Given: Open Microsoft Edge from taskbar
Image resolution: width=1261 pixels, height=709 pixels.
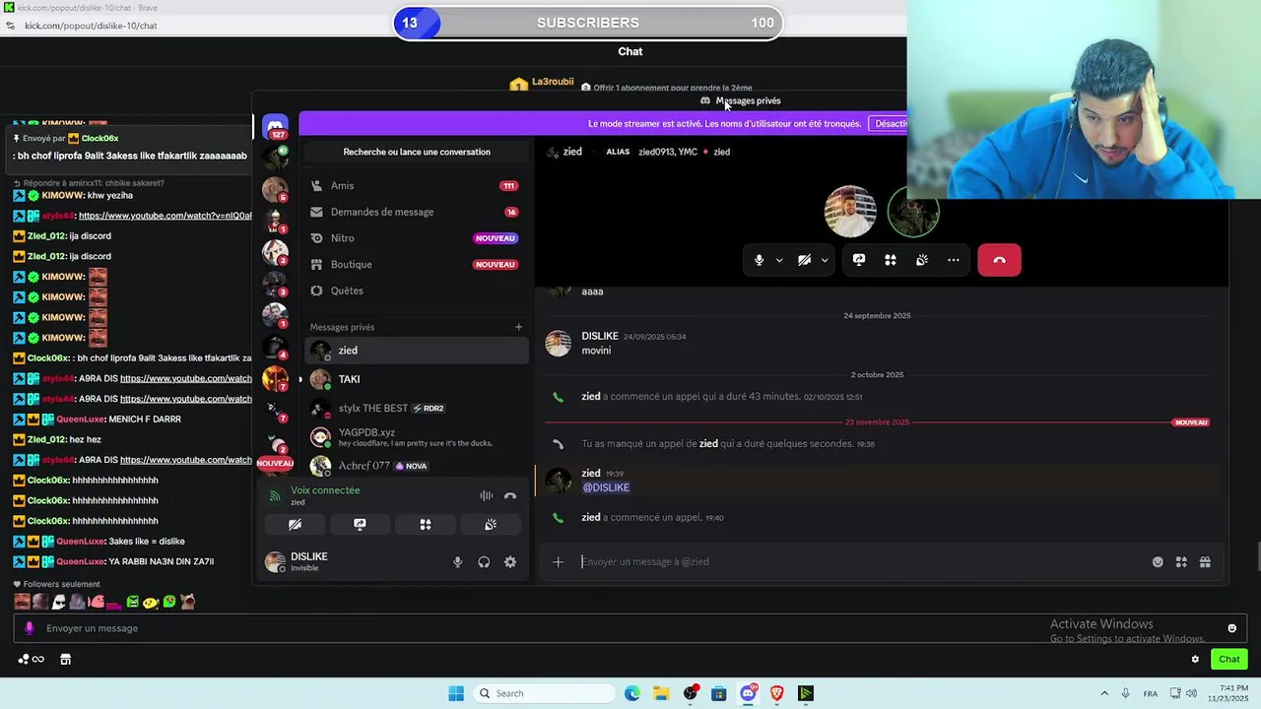Looking at the screenshot, I should [x=632, y=693].
